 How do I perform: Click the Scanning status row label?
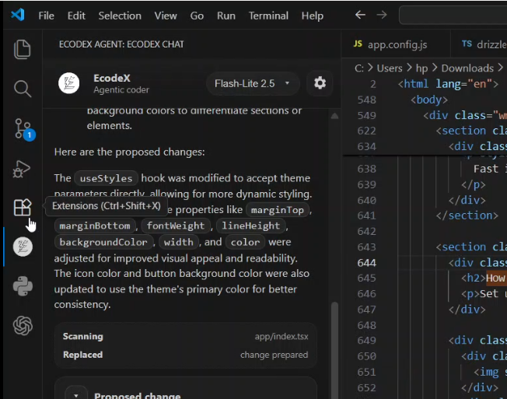tap(82, 337)
